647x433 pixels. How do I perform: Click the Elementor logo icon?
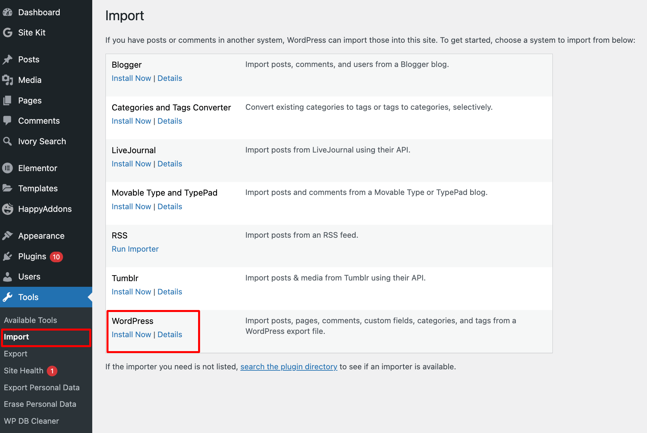coord(7,168)
